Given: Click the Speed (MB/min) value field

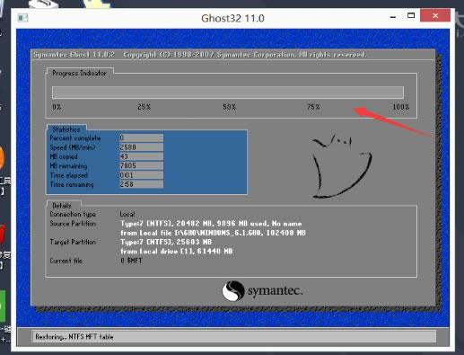Looking at the screenshot, I should click(x=141, y=147).
